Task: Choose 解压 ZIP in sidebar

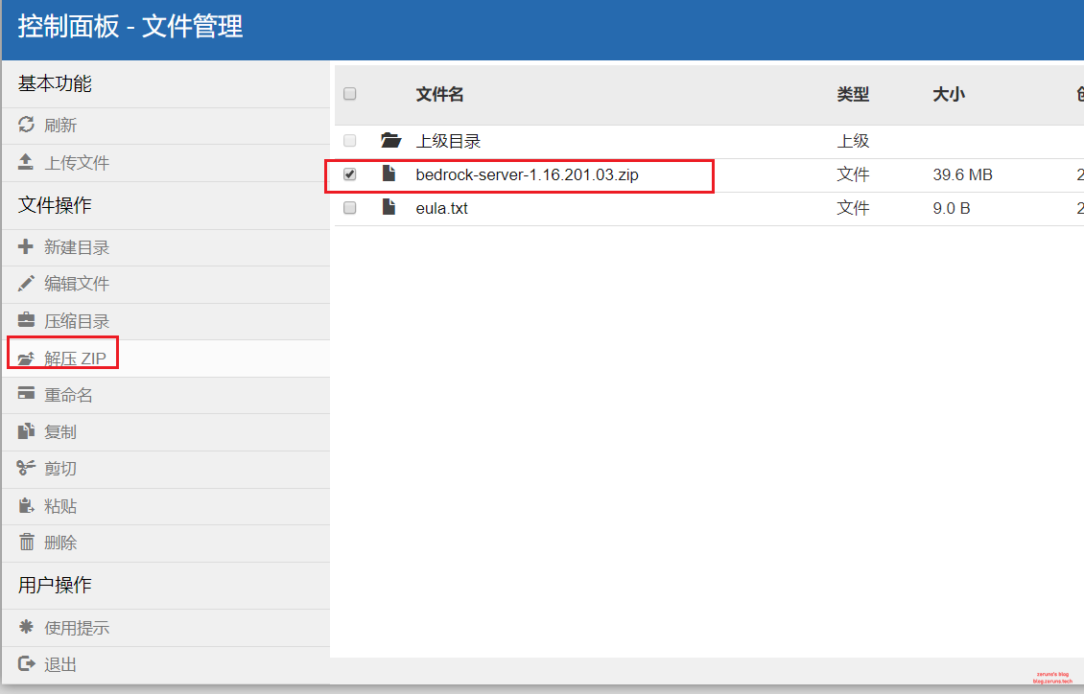Action: coord(76,359)
